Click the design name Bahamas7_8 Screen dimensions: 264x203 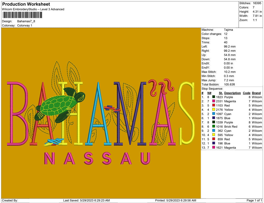pos(26,21)
